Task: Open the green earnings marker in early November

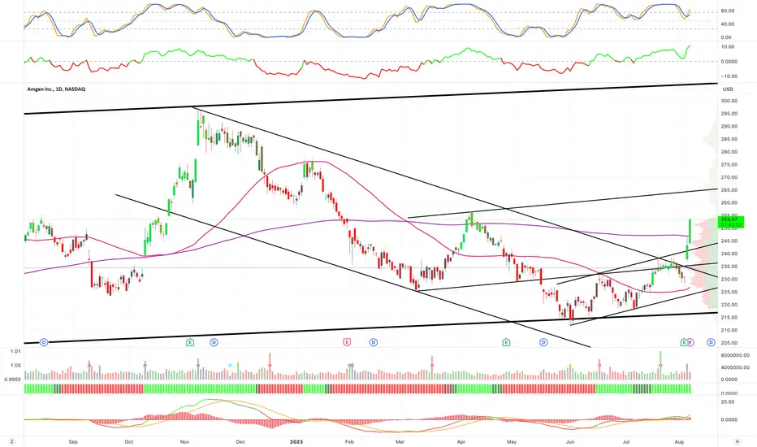Action: (x=190, y=342)
